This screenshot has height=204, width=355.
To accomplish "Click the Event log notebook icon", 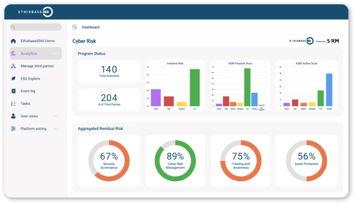I will [13, 91].
